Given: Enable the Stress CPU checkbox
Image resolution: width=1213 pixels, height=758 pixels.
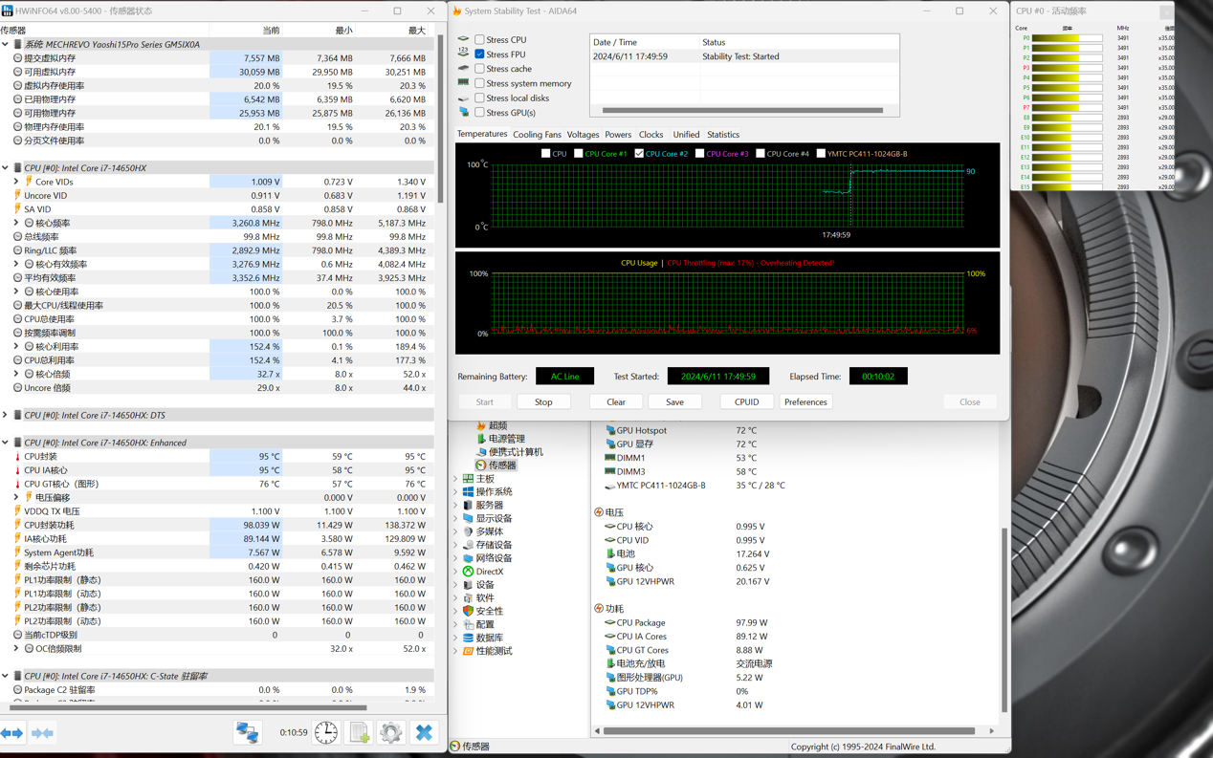Looking at the screenshot, I should coord(480,40).
